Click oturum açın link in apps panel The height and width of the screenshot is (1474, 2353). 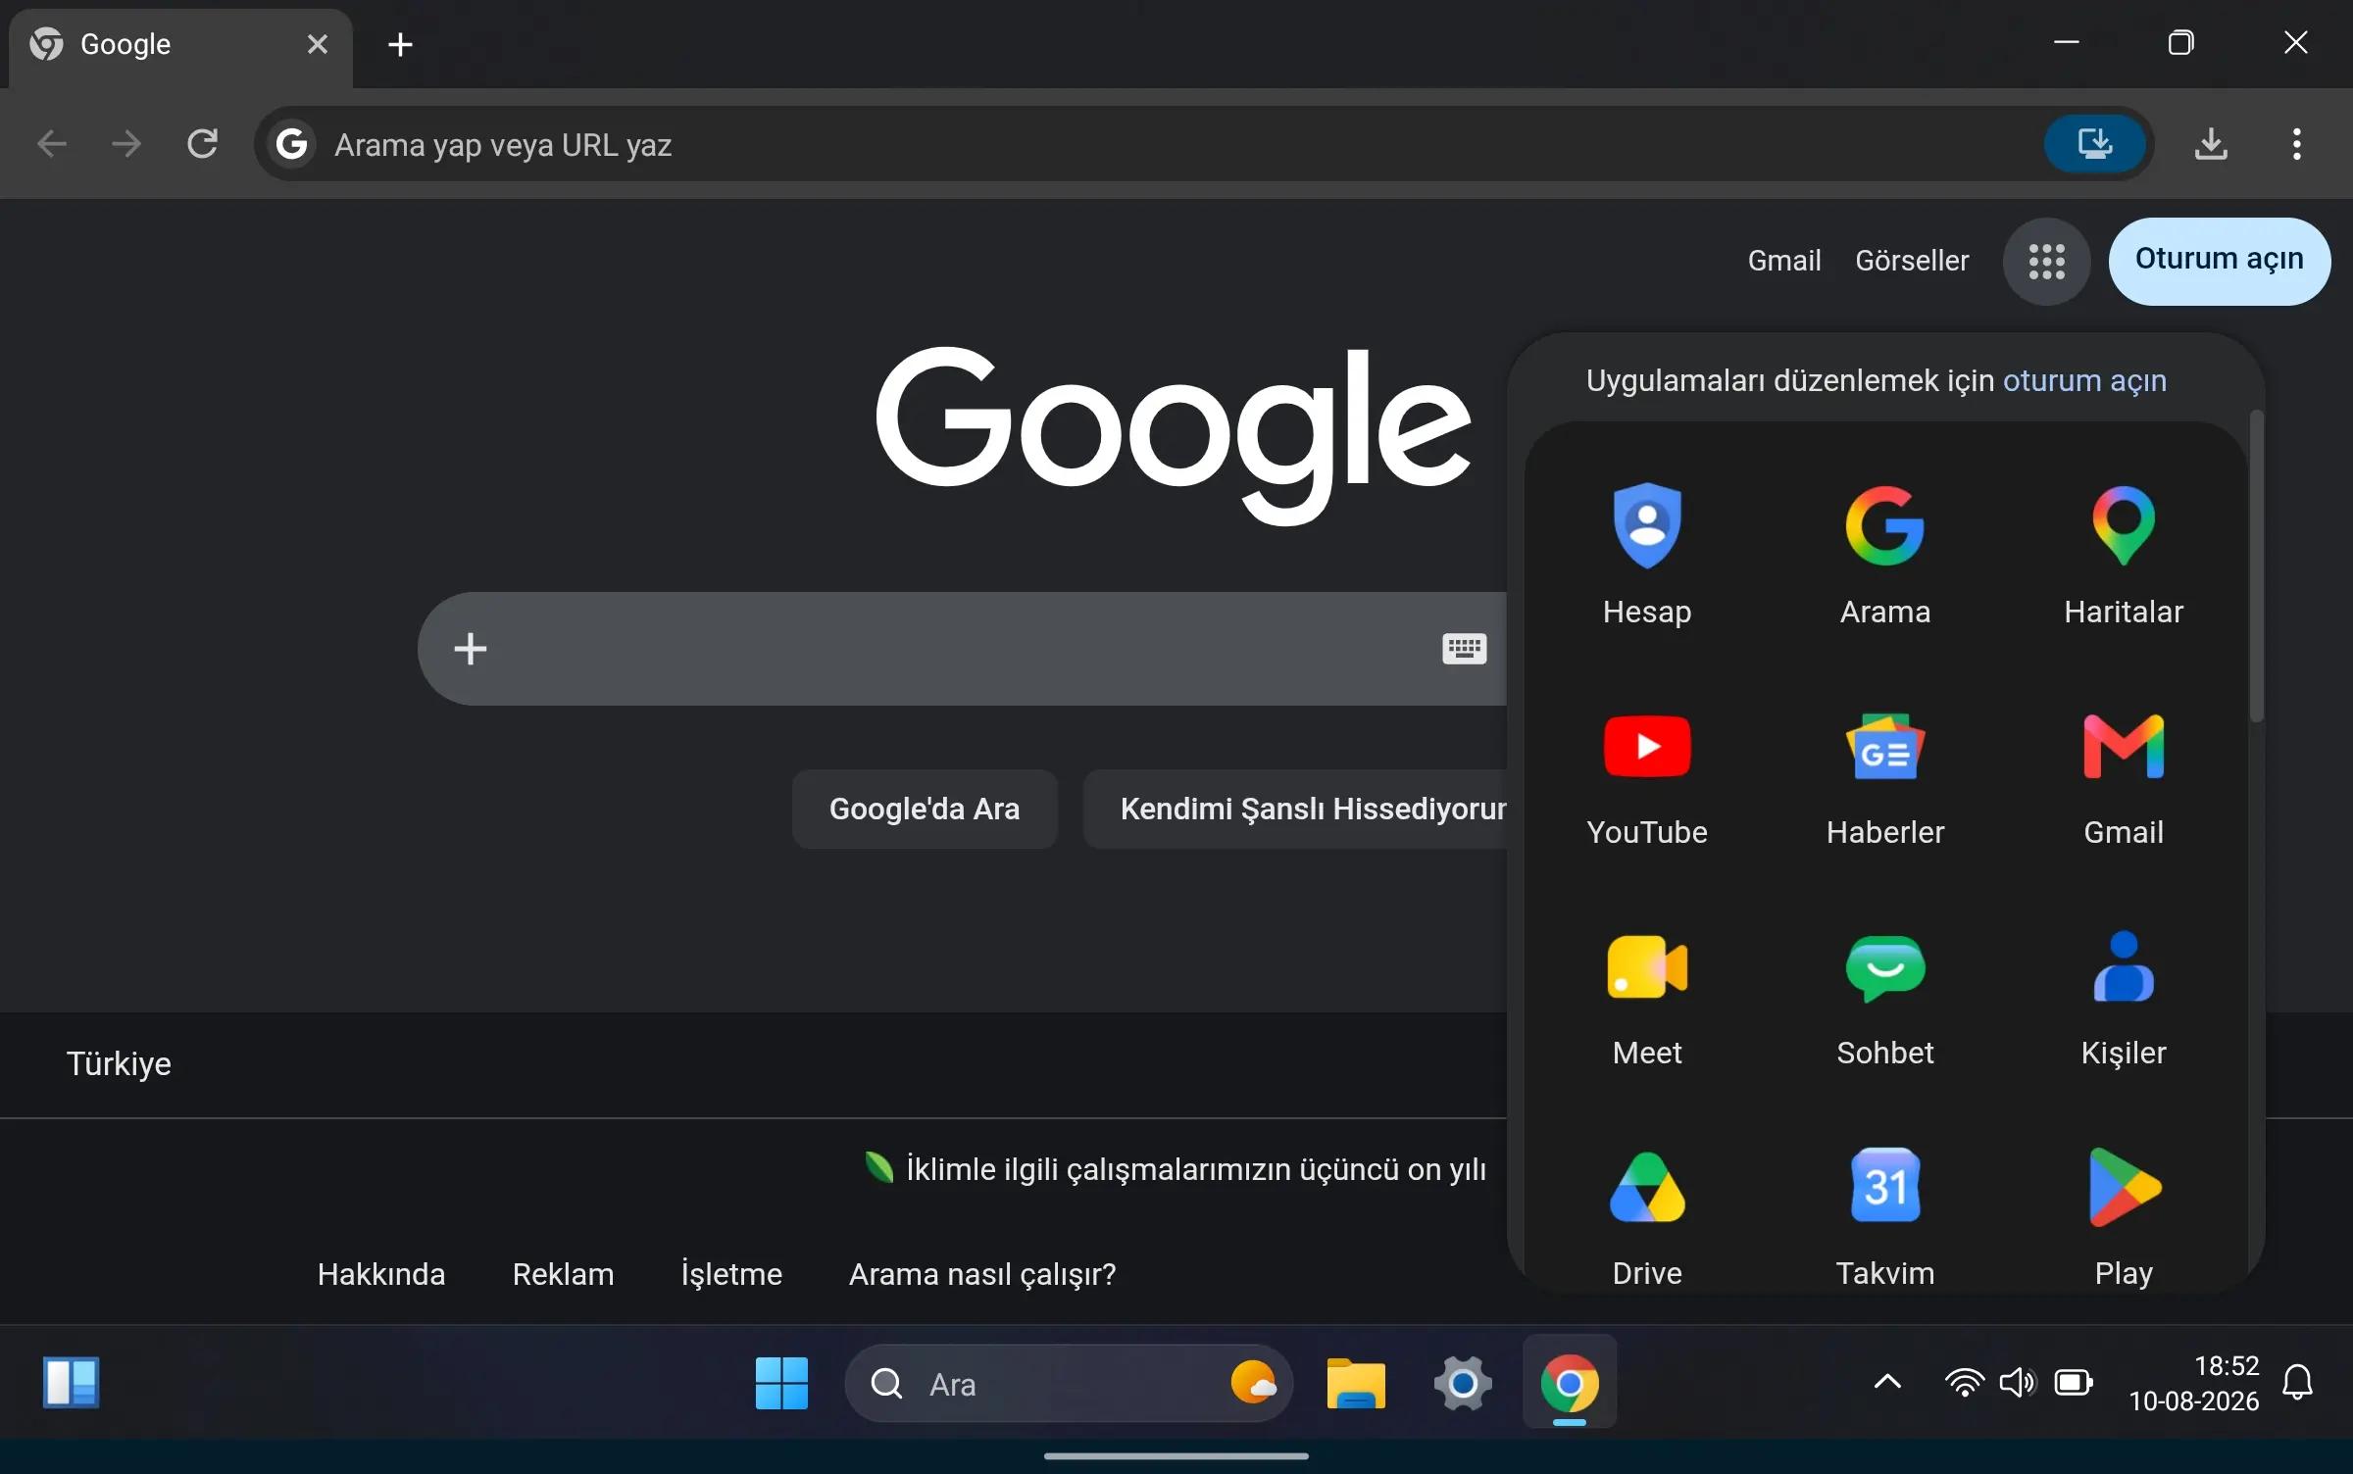tap(2084, 380)
